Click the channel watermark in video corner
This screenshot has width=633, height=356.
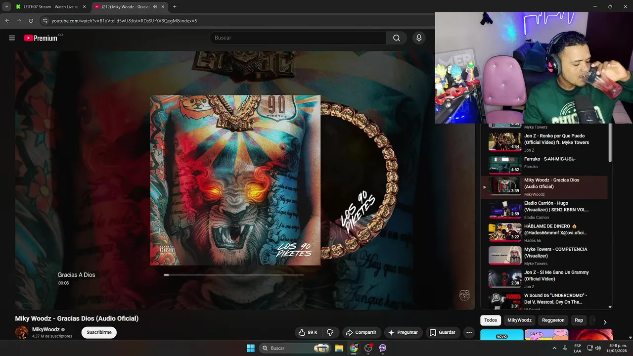pyautogui.click(x=464, y=295)
